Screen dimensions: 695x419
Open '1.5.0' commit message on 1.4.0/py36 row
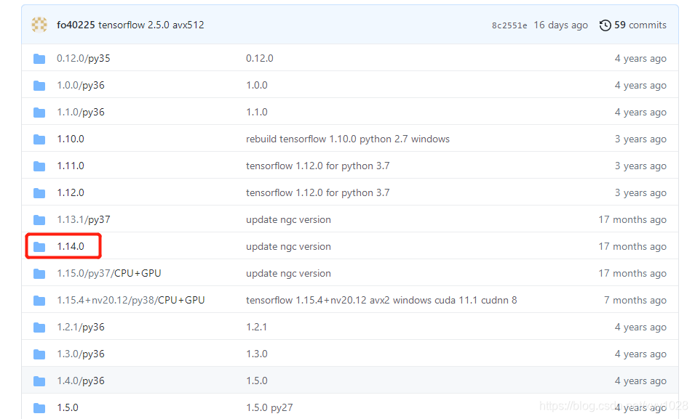pyautogui.click(x=257, y=381)
